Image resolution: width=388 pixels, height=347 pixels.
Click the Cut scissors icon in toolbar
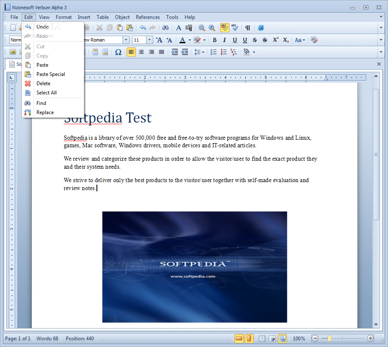coord(99,28)
